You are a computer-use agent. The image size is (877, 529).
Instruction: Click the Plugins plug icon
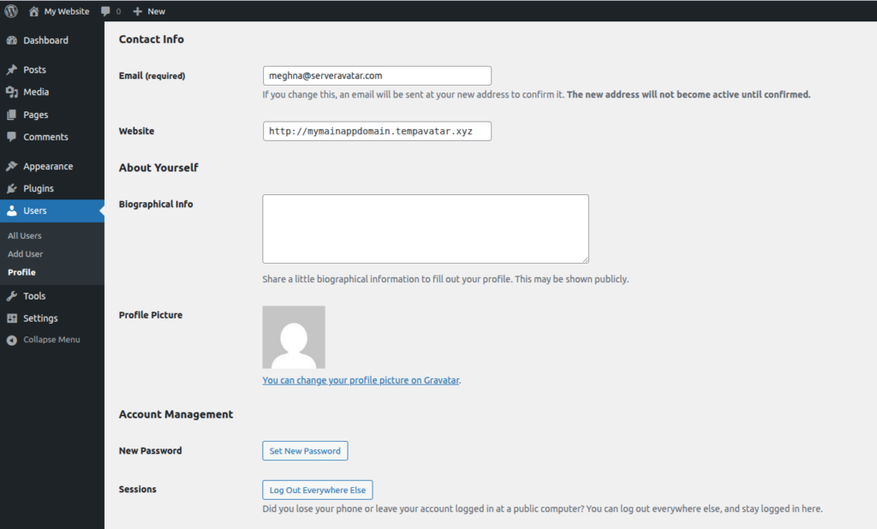14,188
